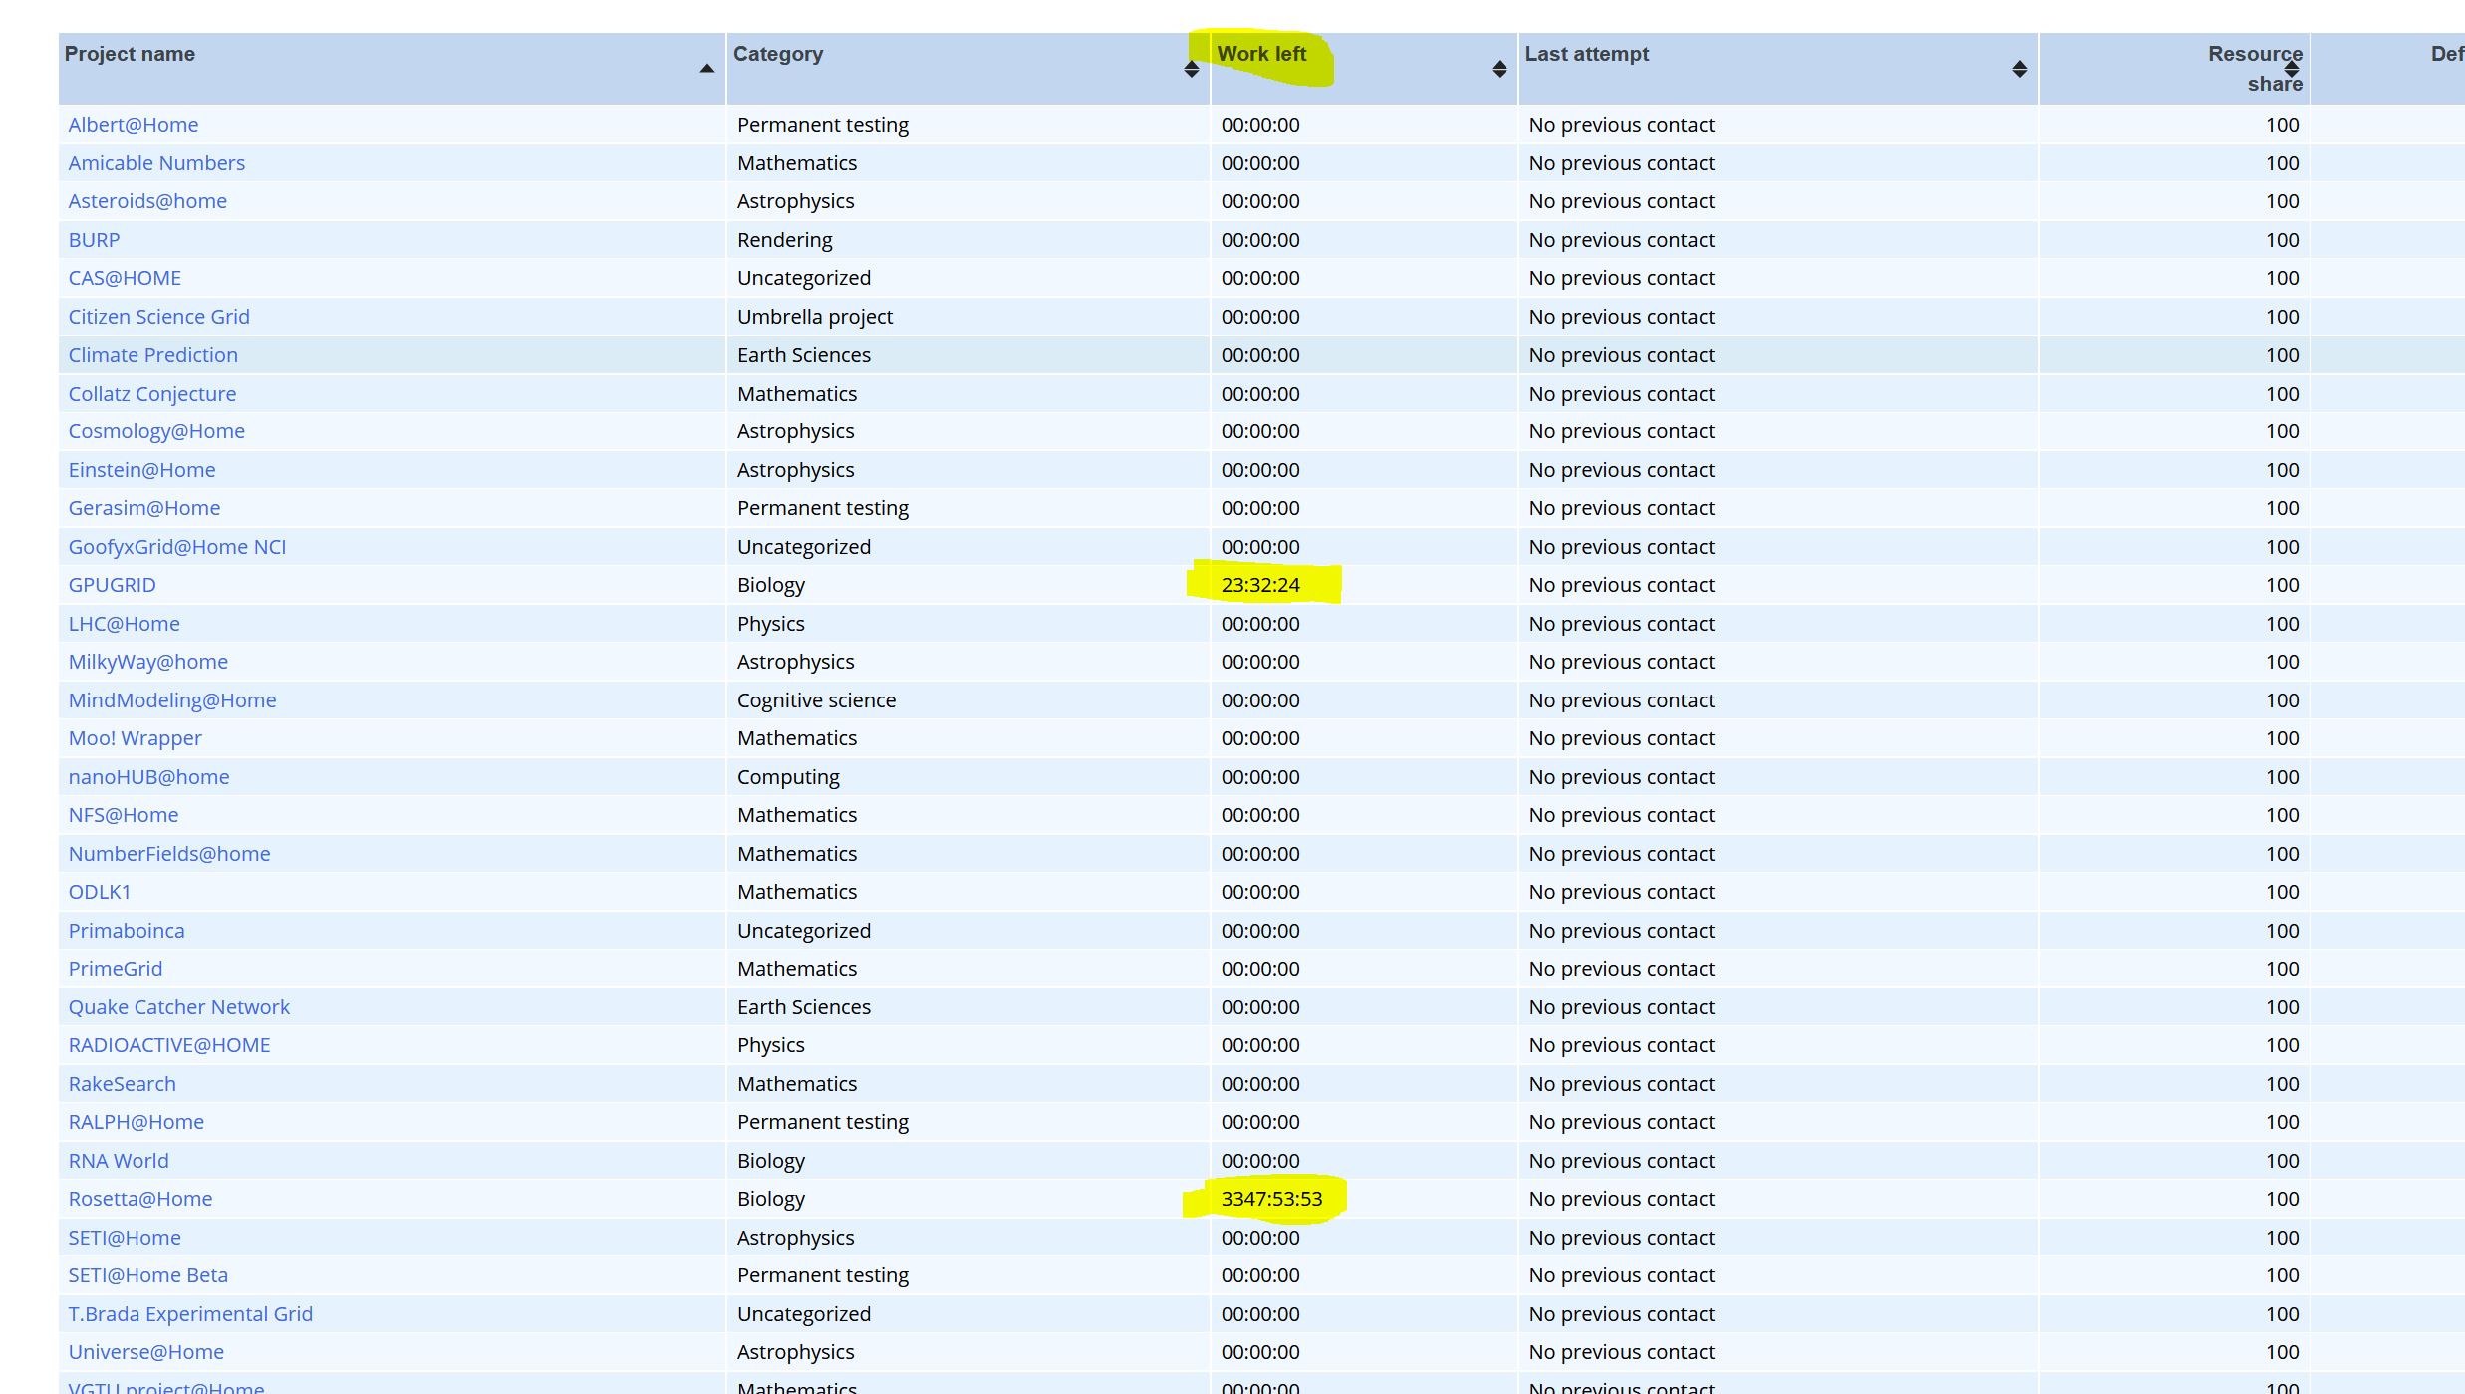Open the GPUGRID project link
This screenshot has width=2465, height=1394.
pyautogui.click(x=112, y=585)
